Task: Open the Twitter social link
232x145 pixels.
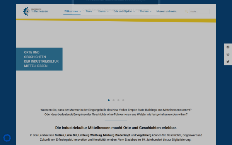Action: point(228,61)
